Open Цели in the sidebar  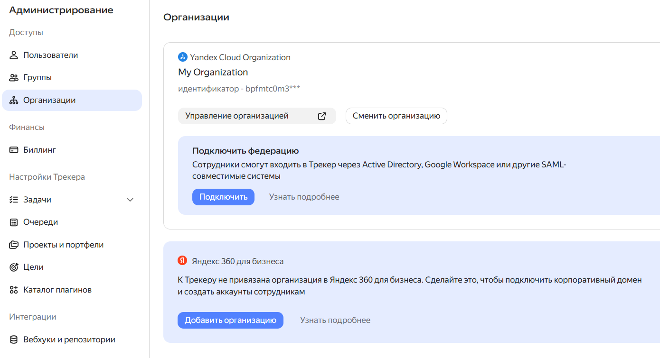pyautogui.click(x=72, y=267)
